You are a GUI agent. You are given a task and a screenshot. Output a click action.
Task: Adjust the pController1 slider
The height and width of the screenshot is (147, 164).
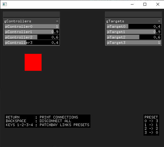(32, 32)
